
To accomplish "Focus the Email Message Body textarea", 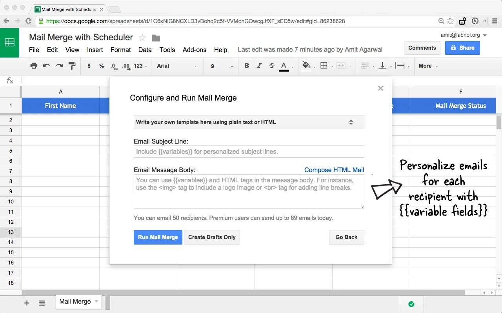I will click(x=249, y=191).
